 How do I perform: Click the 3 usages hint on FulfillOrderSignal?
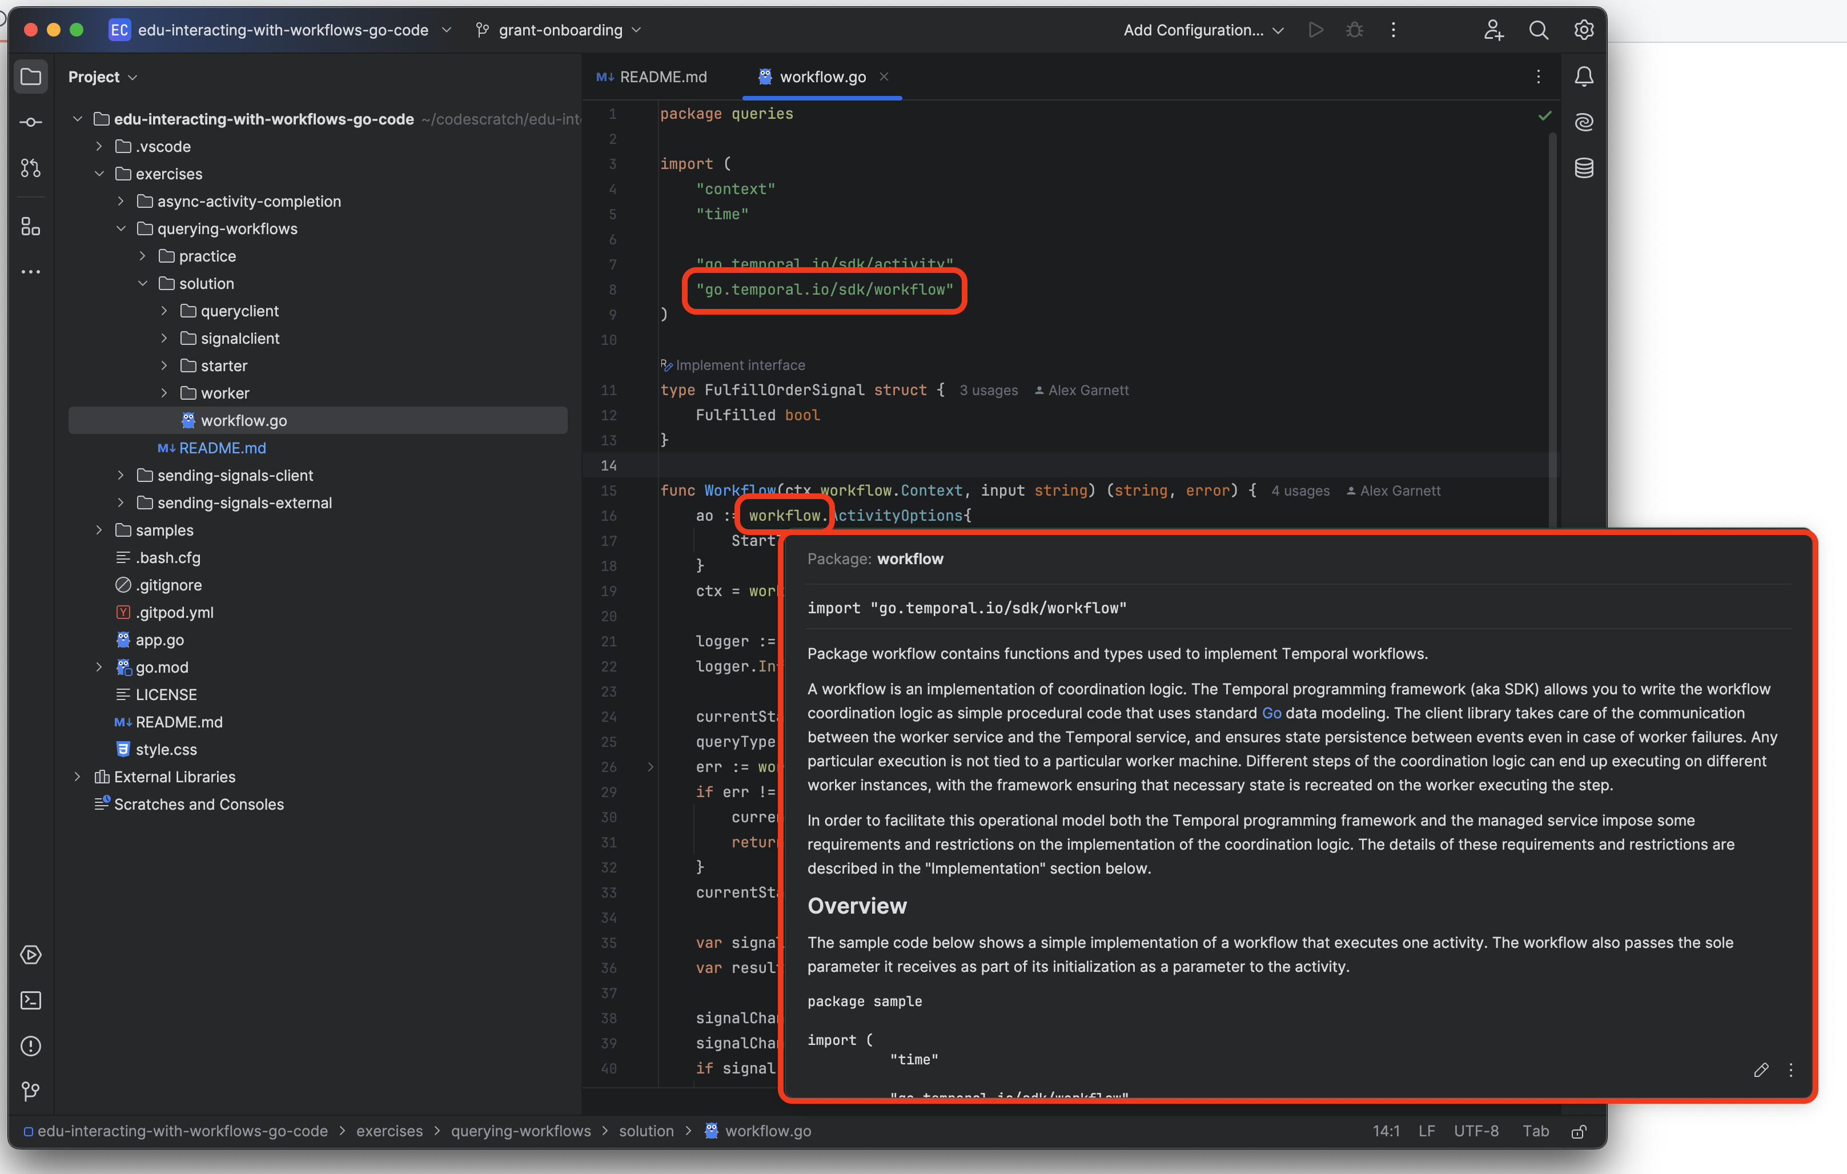coord(989,391)
